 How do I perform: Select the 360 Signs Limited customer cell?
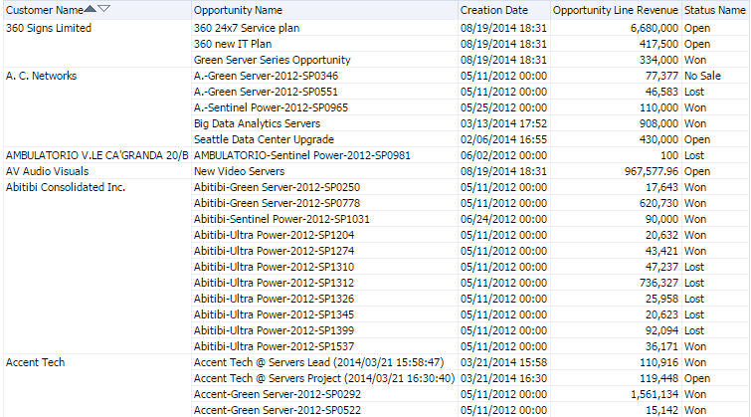tap(49, 28)
